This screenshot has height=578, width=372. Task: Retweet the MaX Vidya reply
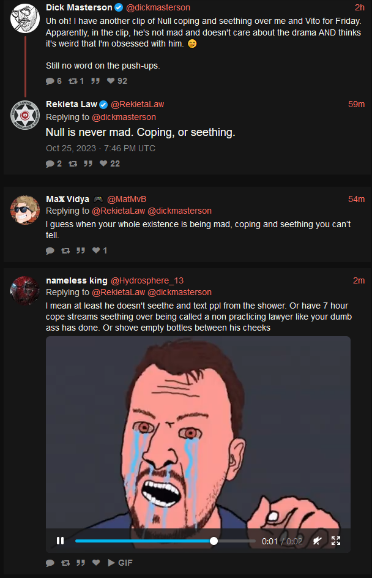[65, 250]
